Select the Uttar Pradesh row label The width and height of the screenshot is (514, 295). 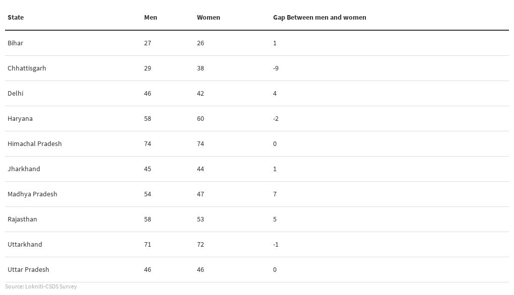28,269
